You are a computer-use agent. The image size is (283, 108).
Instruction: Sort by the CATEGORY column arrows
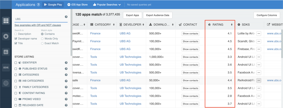114,25
